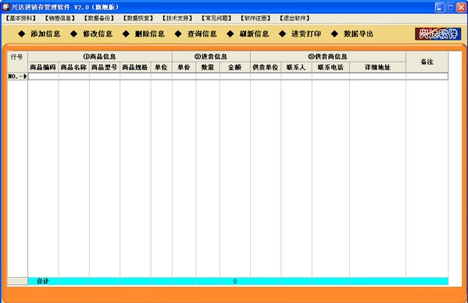The width and height of the screenshot is (468, 303).
Task: Select the 供货单位 column header
Action: (266, 67)
